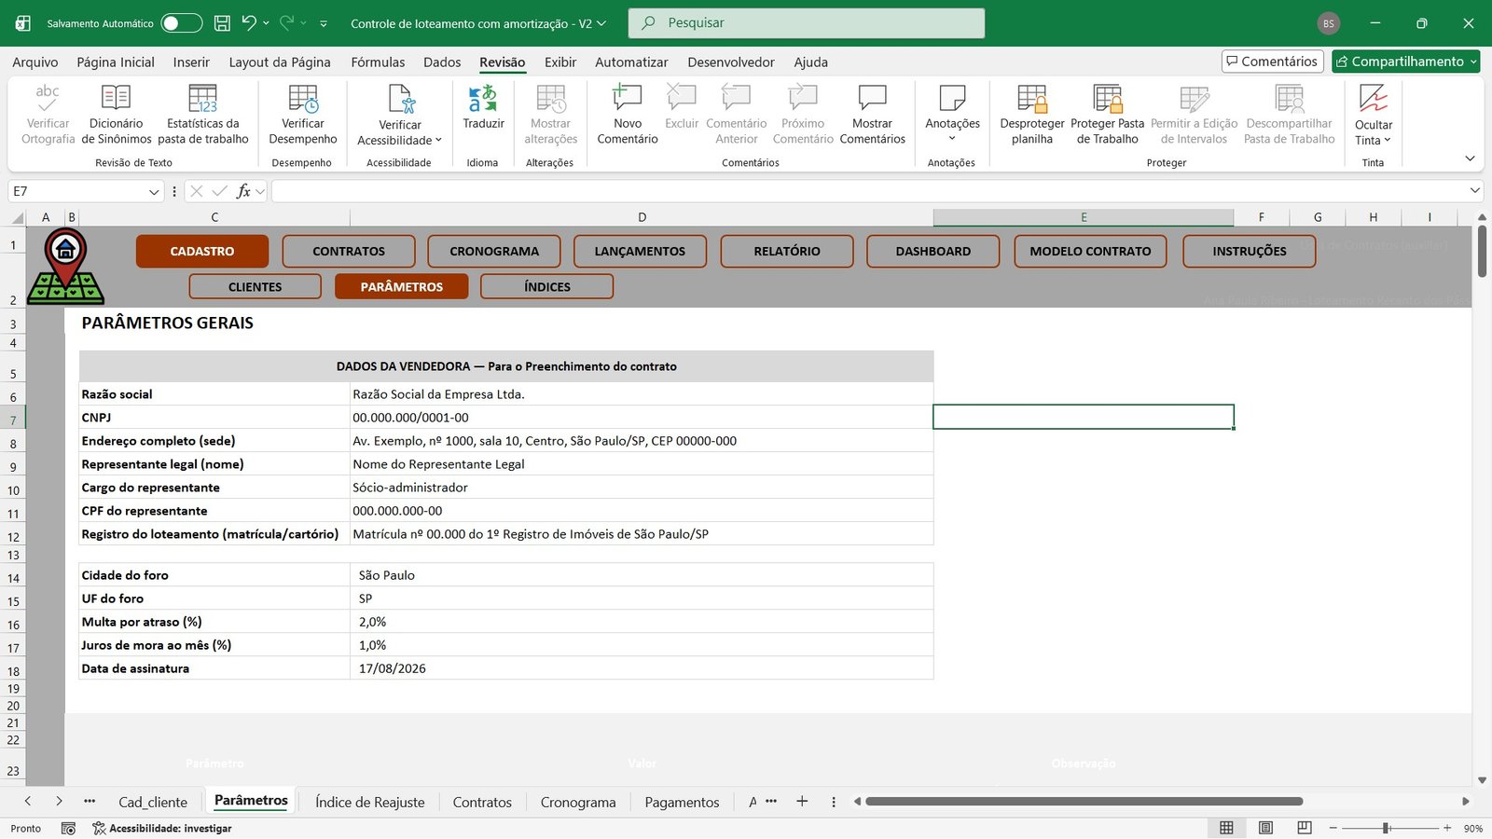Open Estatísticas da pasta de trabalho
Image resolution: width=1492 pixels, height=839 pixels.
pyautogui.click(x=202, y=115)
